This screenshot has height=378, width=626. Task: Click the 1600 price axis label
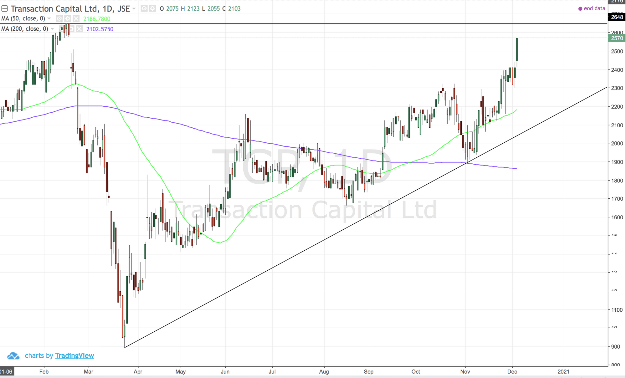617,217
